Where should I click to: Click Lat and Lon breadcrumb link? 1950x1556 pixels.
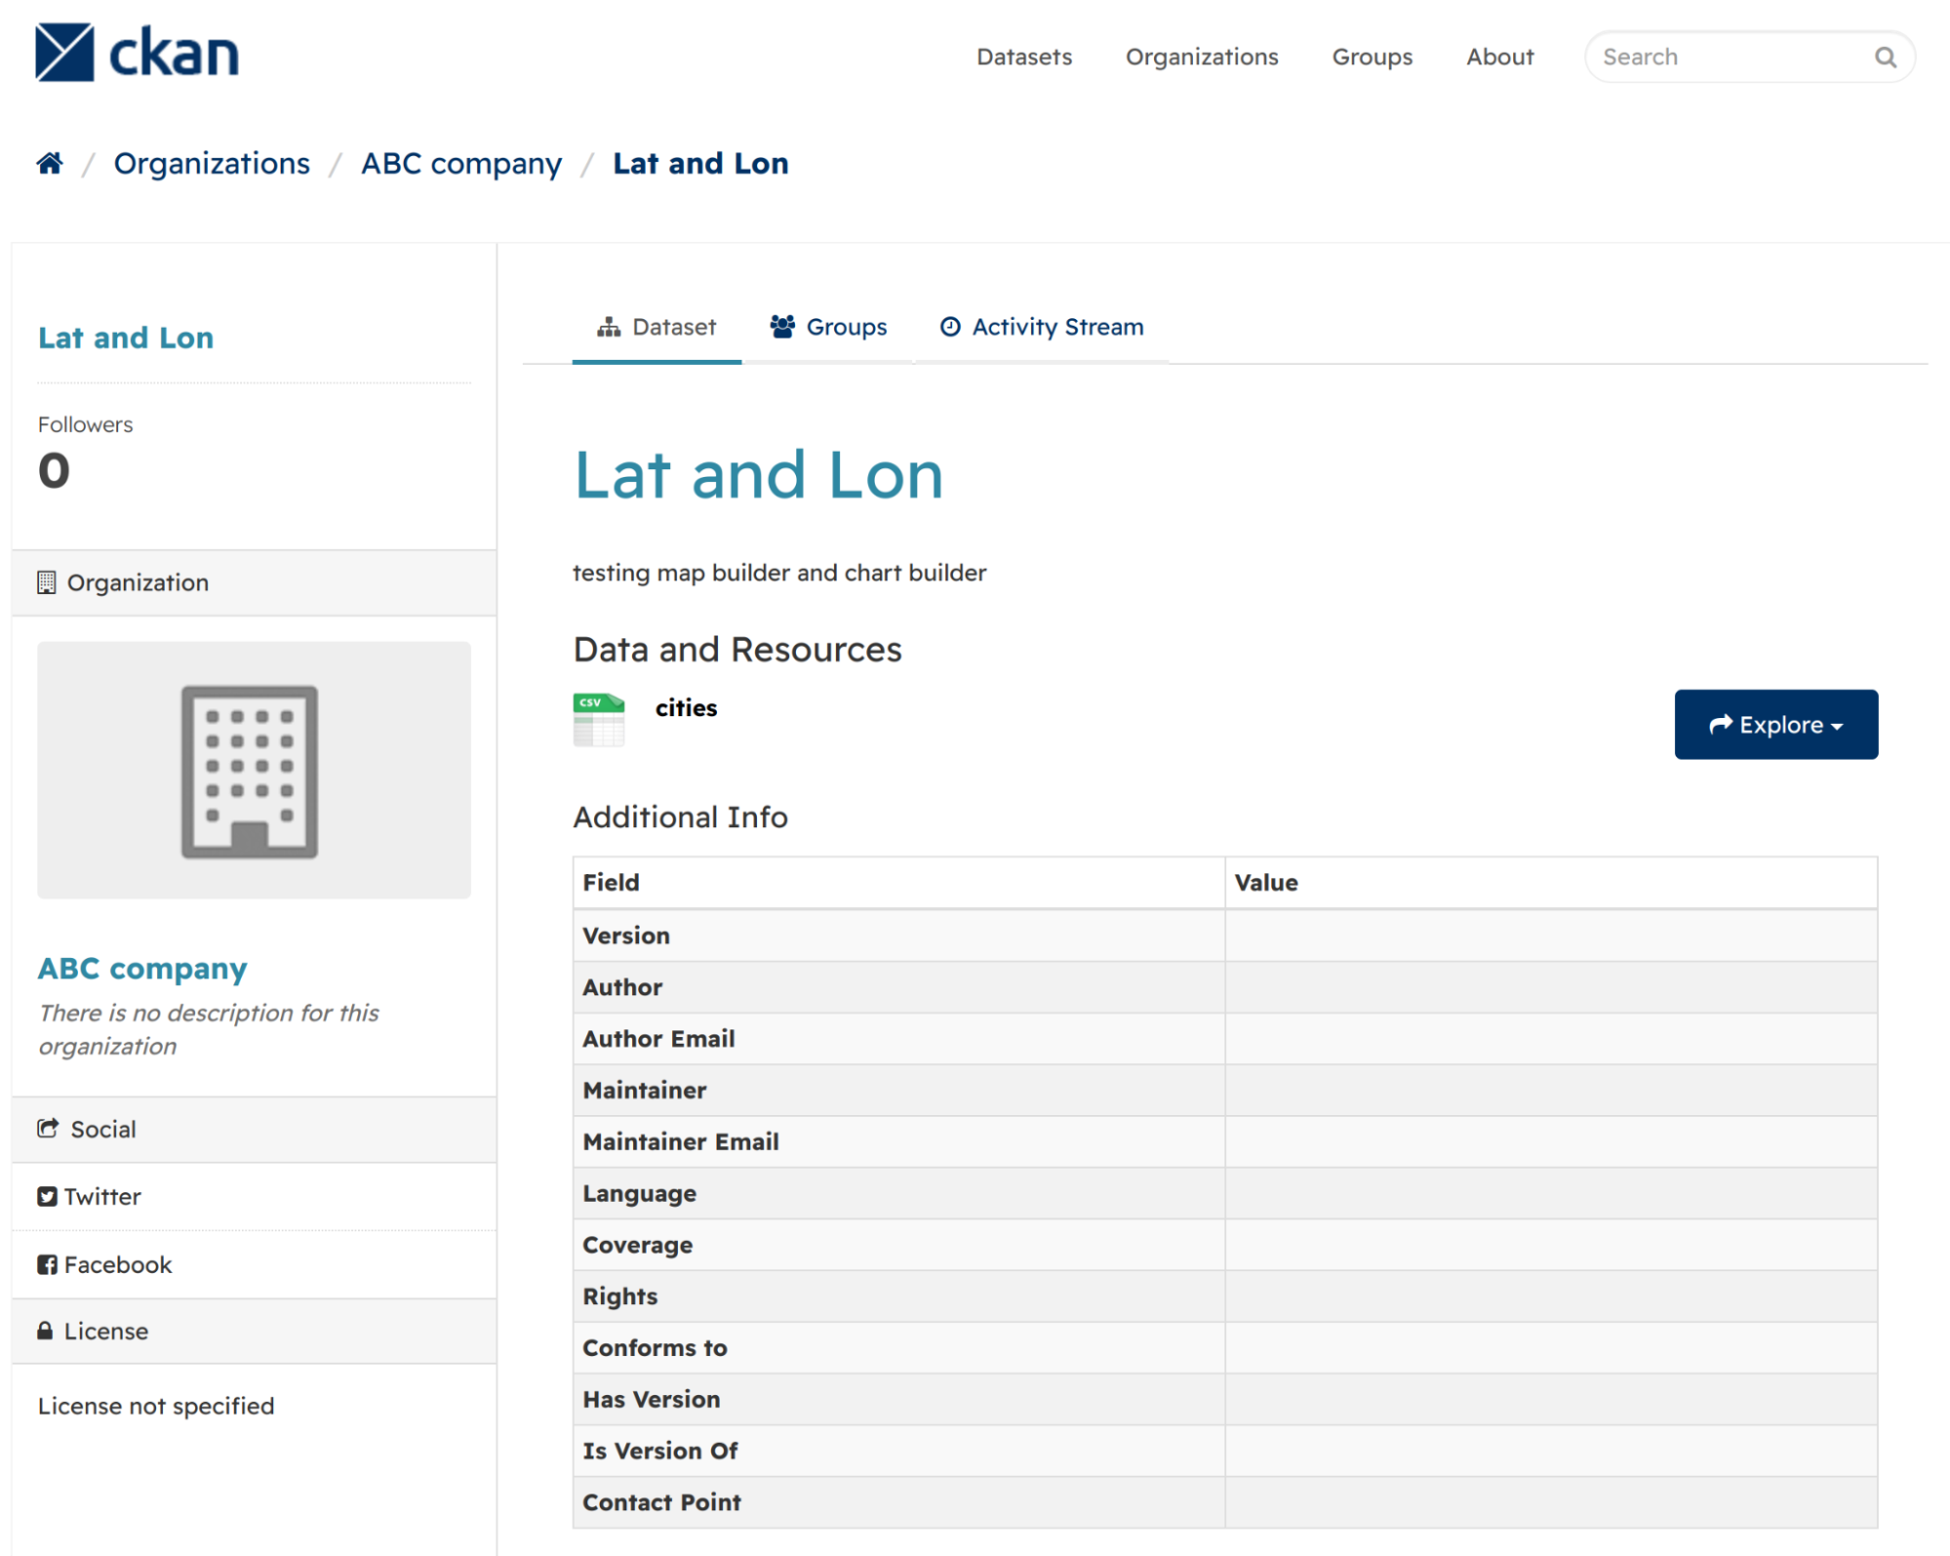(x=700, y=163)
